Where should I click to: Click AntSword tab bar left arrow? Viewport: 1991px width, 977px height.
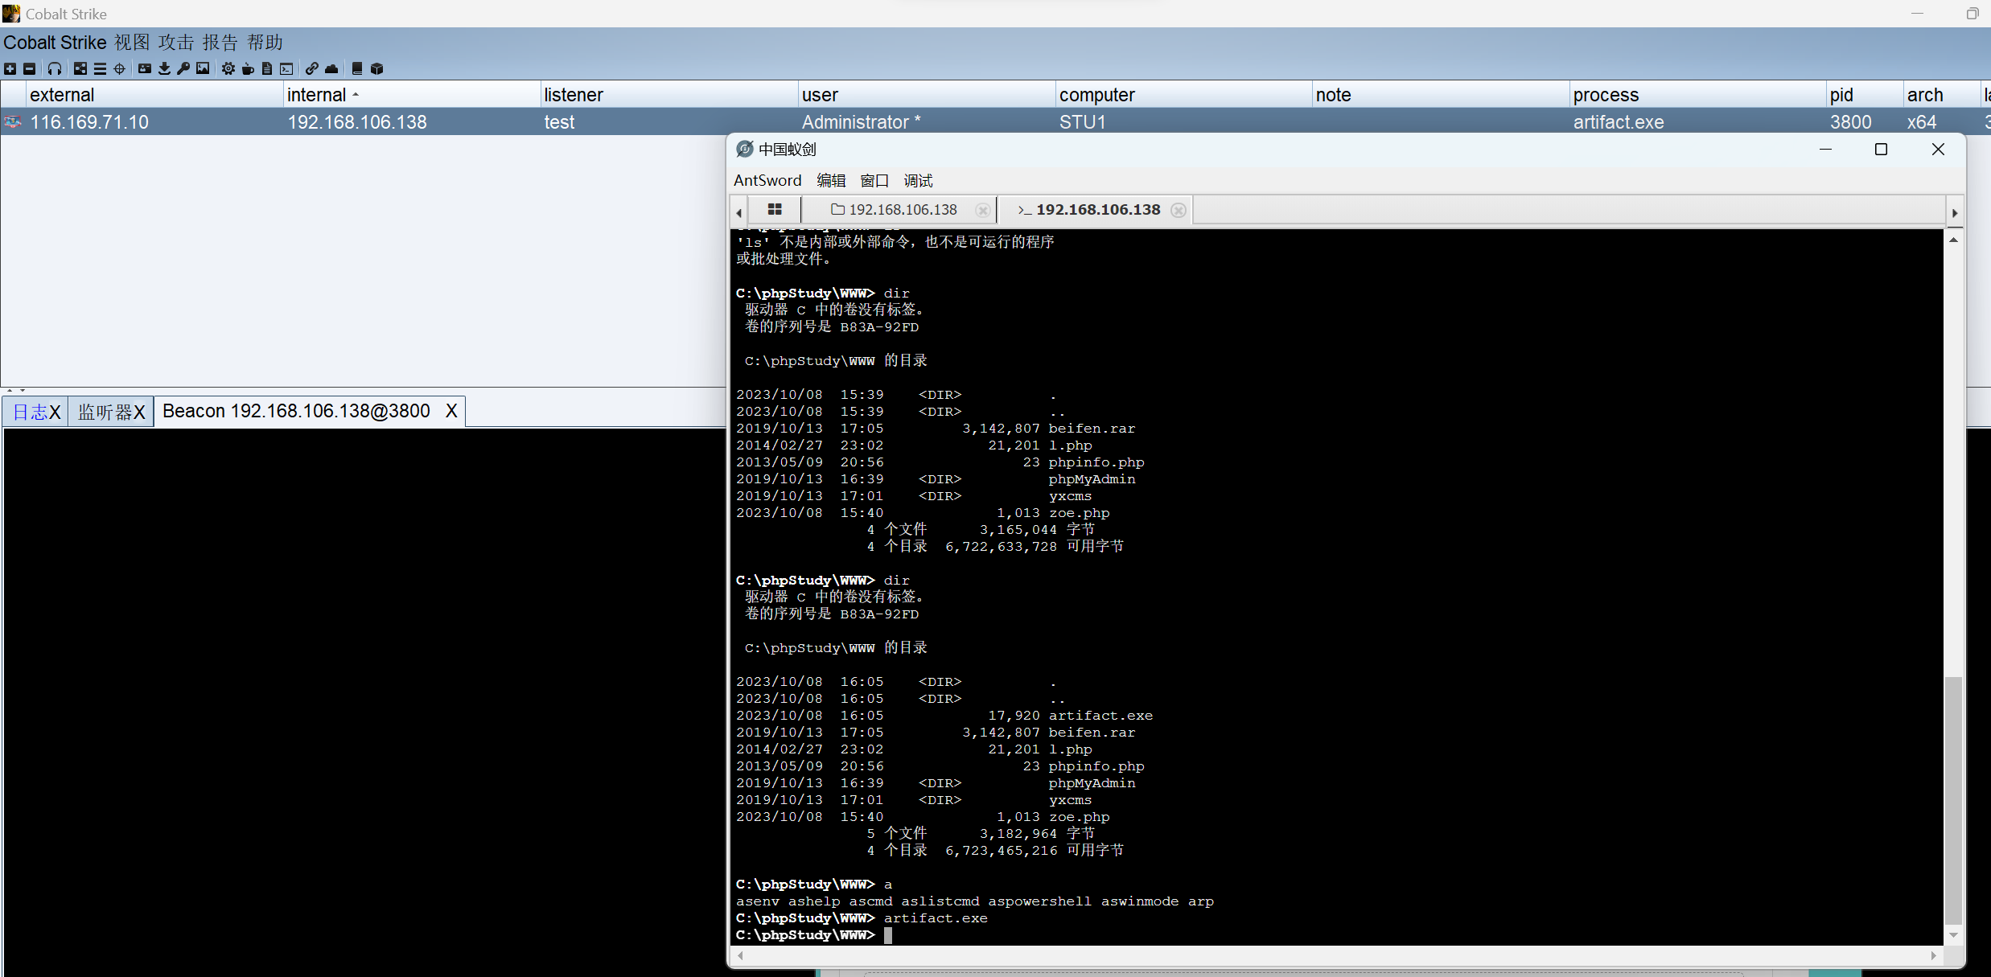click(739, 213)
